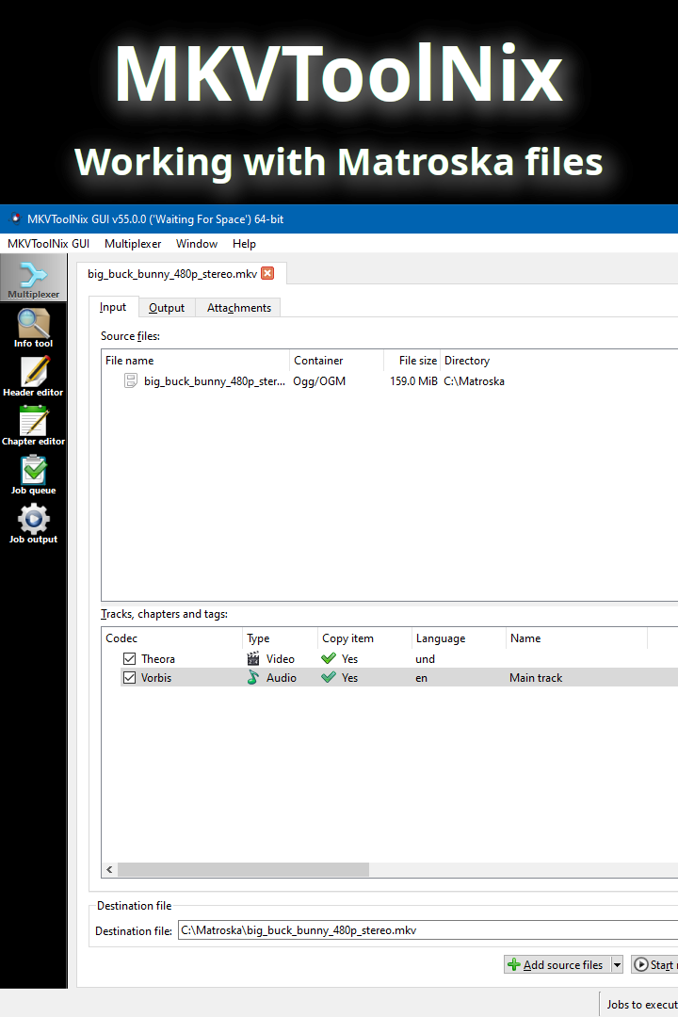678x1017 pixels.
Task: Click the Type column header
Action: click(281, 638)
